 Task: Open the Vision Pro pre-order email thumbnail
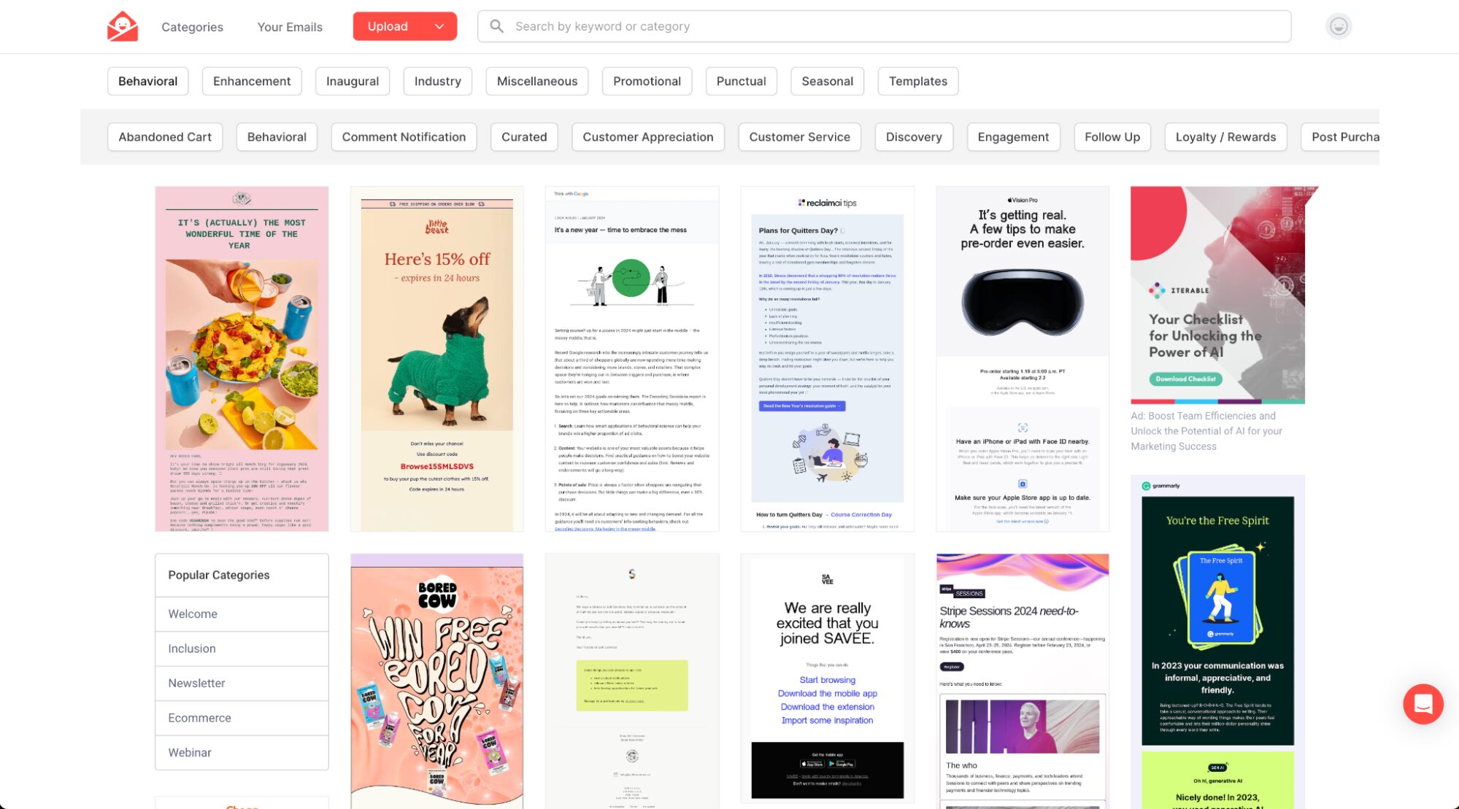[x=1022, y=358]
